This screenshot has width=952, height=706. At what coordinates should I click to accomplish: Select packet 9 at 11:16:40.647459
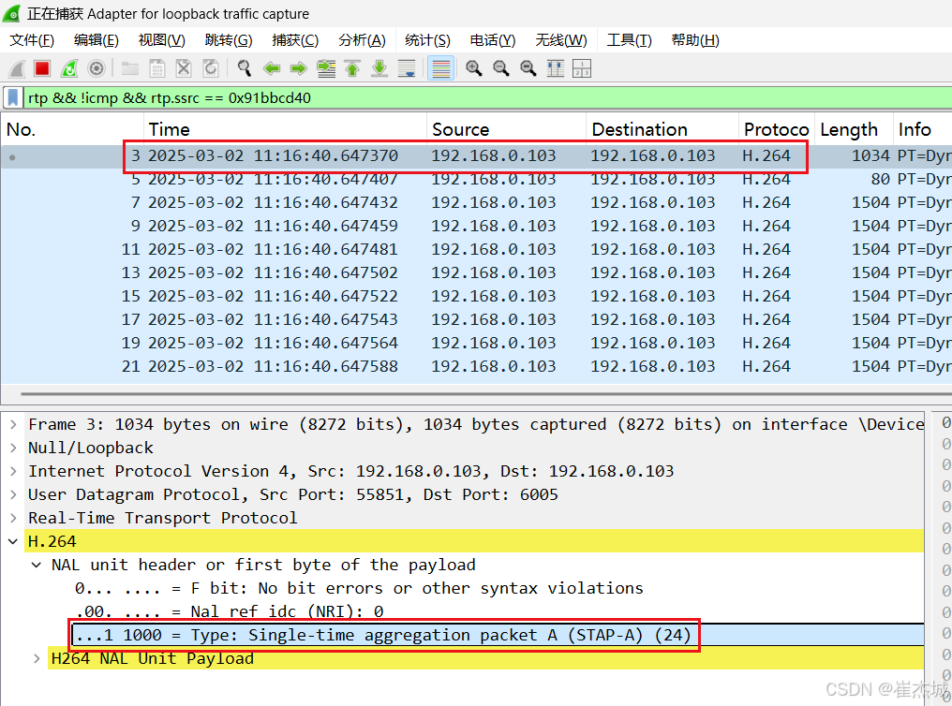tap(476, 227)
